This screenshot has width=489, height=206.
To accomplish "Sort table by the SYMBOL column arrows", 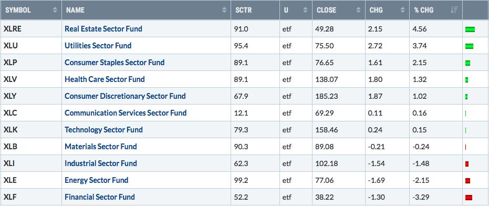I will 55,10.
